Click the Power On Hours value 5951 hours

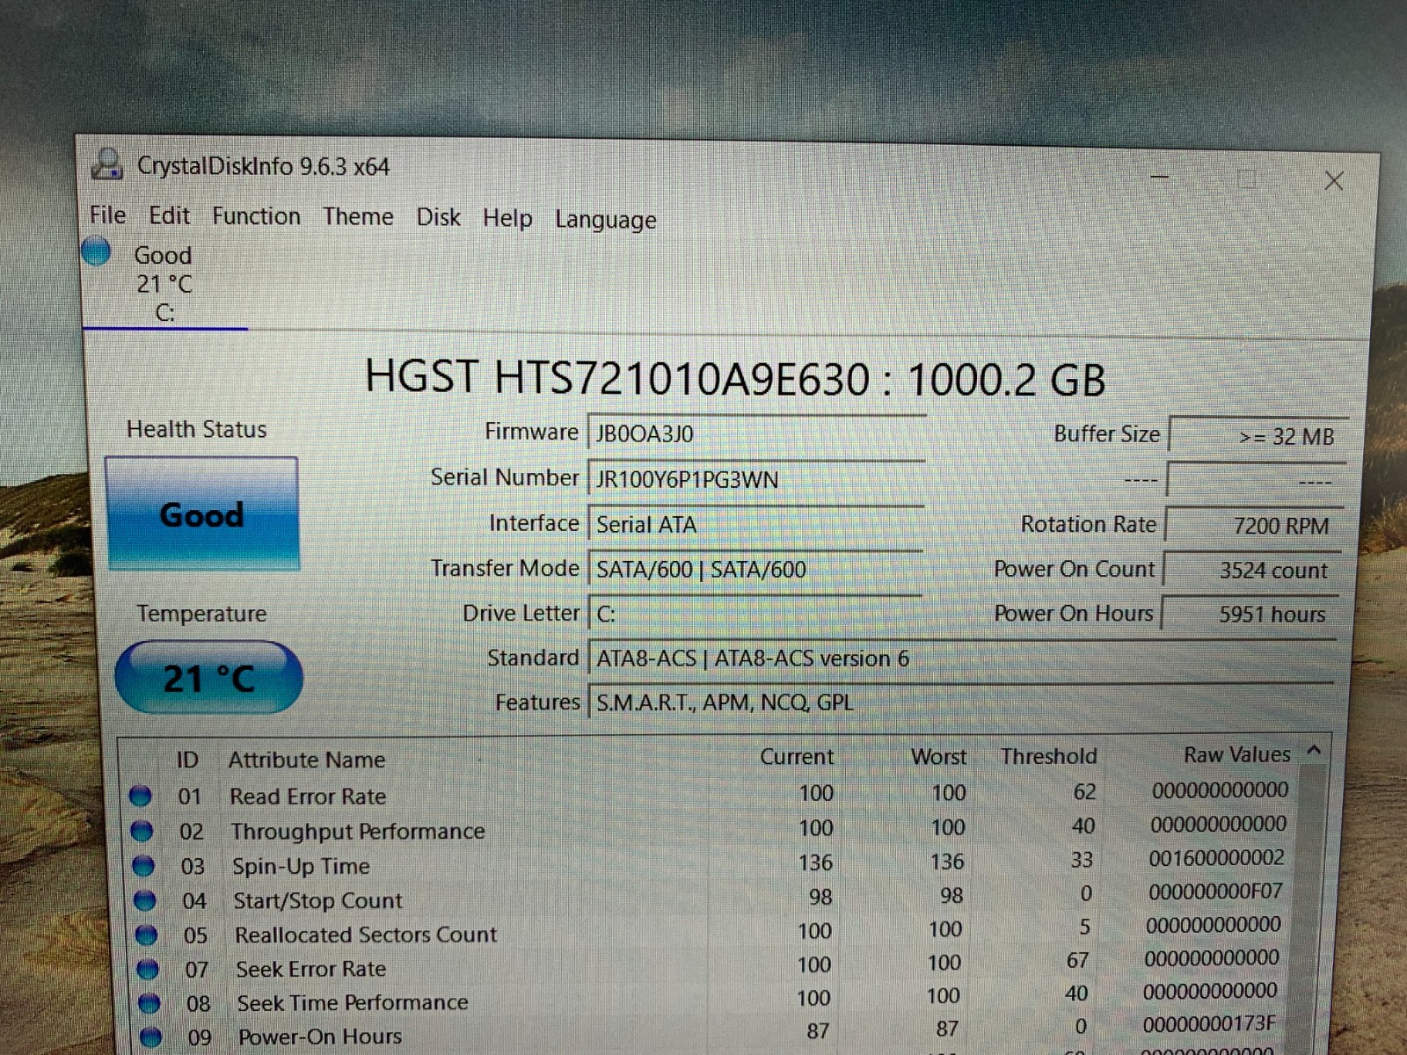(1250, 614)
